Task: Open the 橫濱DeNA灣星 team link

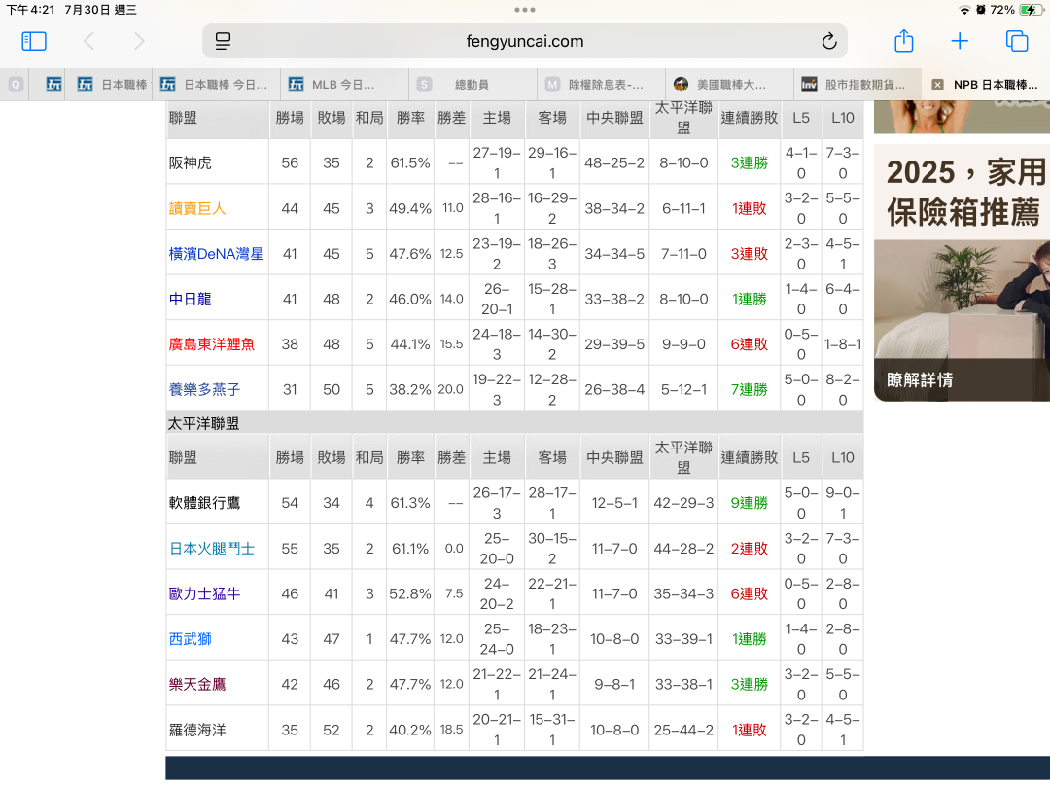Action: click(x=216, y=254)
